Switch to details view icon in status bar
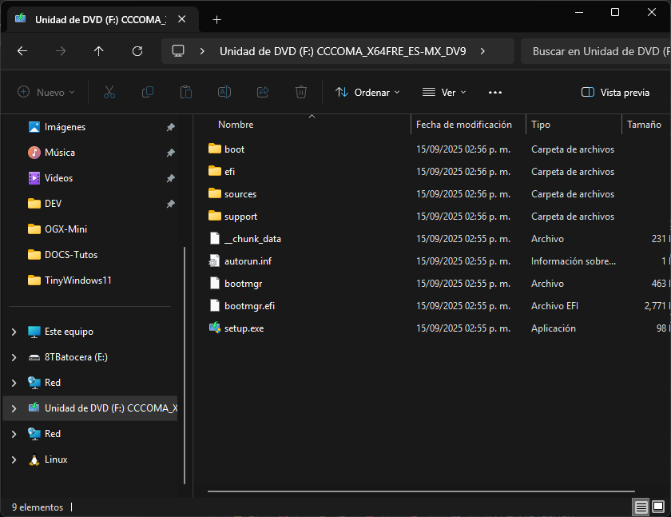The width and height of the screenshot is (671, 517). [x=641, y=507]
